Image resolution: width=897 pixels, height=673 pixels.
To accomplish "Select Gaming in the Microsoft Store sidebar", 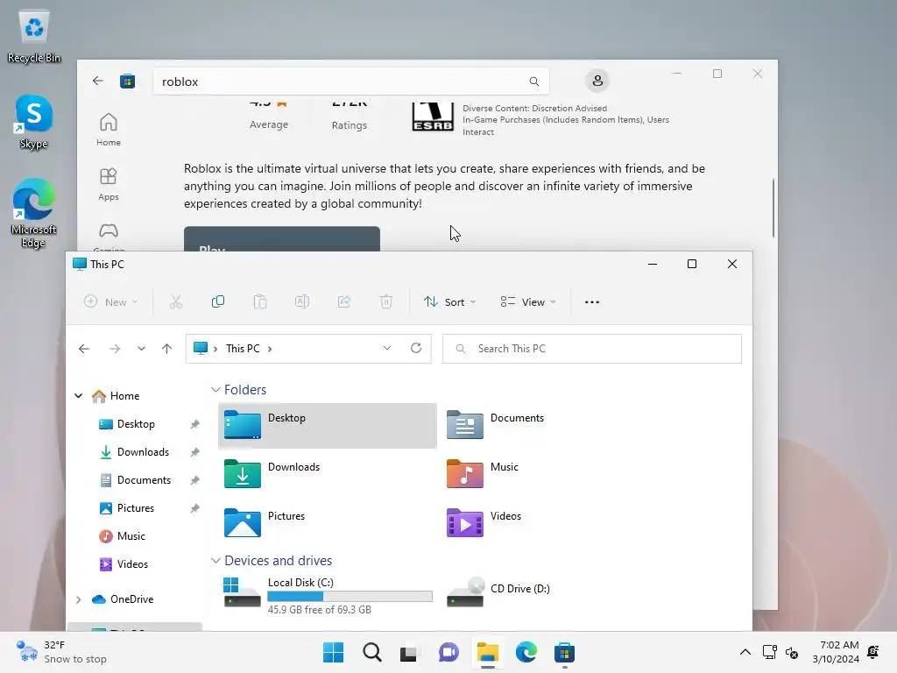I will coord(108,237).
